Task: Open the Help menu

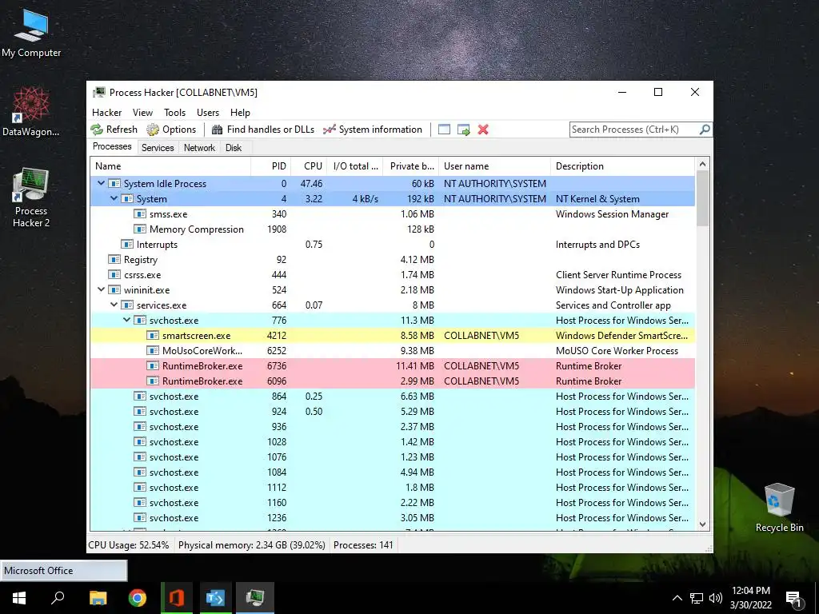Action: coord(240,112)
